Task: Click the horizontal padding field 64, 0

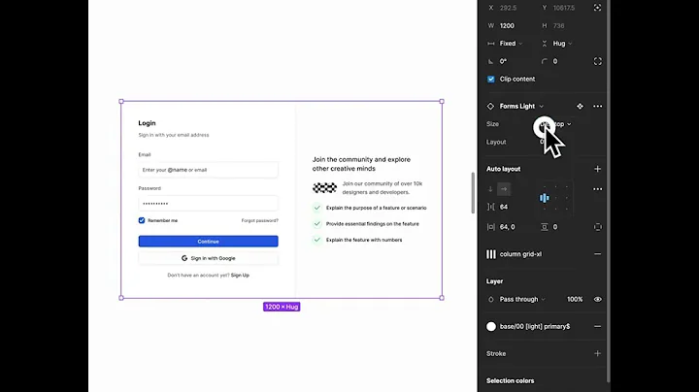Action: (508, 227)
